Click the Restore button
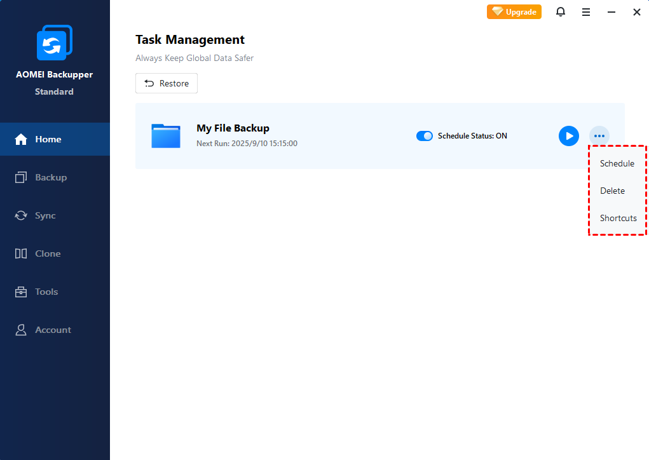The image size is (649, 460). pos(167,83)
